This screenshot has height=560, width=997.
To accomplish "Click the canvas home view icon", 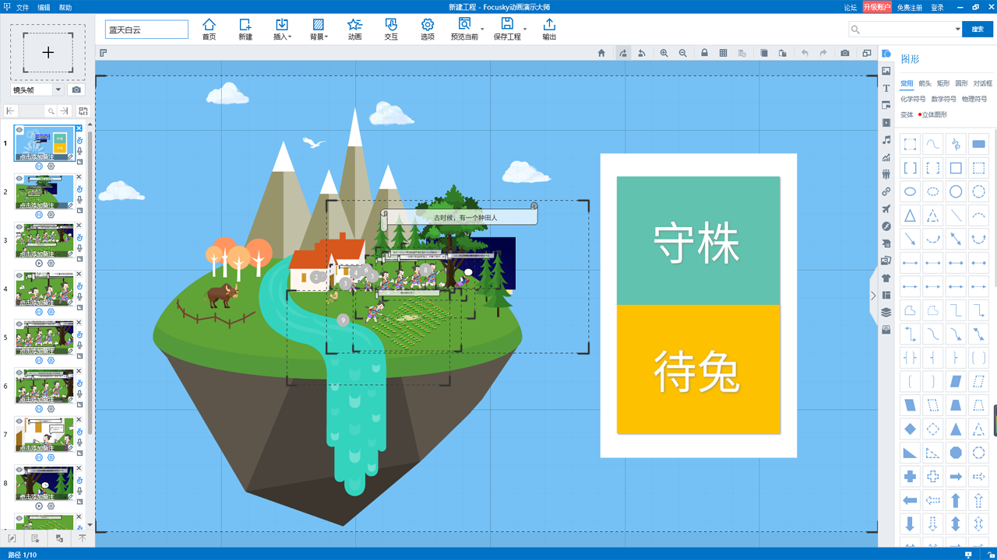I will coord(601,53).
